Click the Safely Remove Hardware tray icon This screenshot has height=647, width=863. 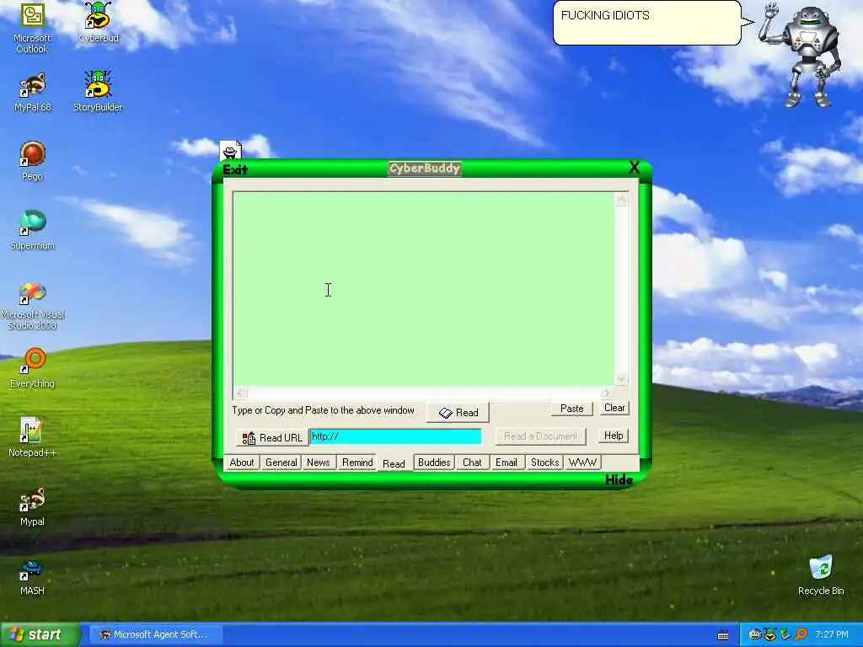(x=785, y=634)
